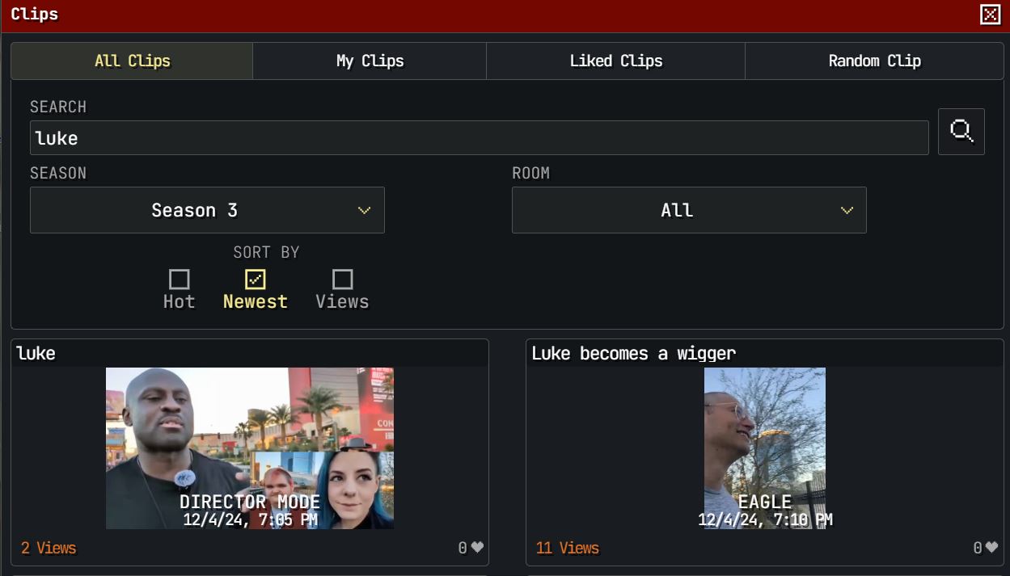Viewport: 1010px width, 576px height.
Task: Open the Season 3 dropdown
Action: click(207, 210)
